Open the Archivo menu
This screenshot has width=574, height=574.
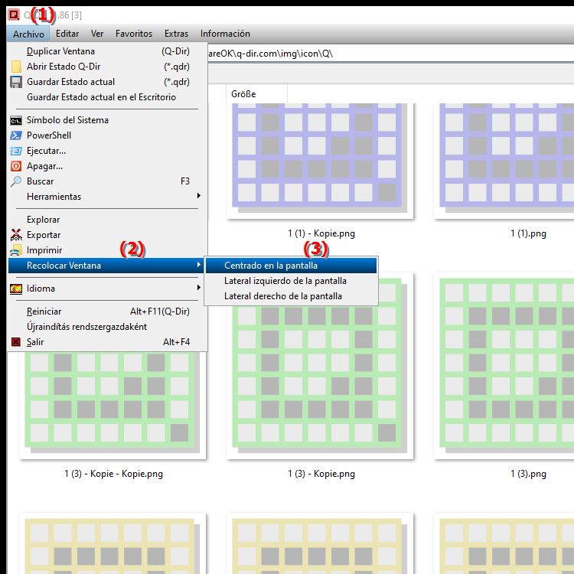(x=28, y=34)
